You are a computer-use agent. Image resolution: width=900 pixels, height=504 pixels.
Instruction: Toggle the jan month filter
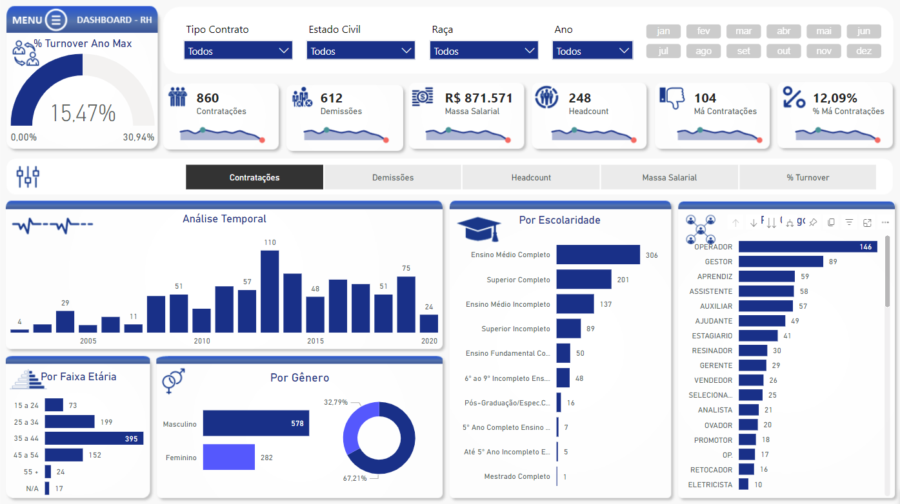coord(663,32)
